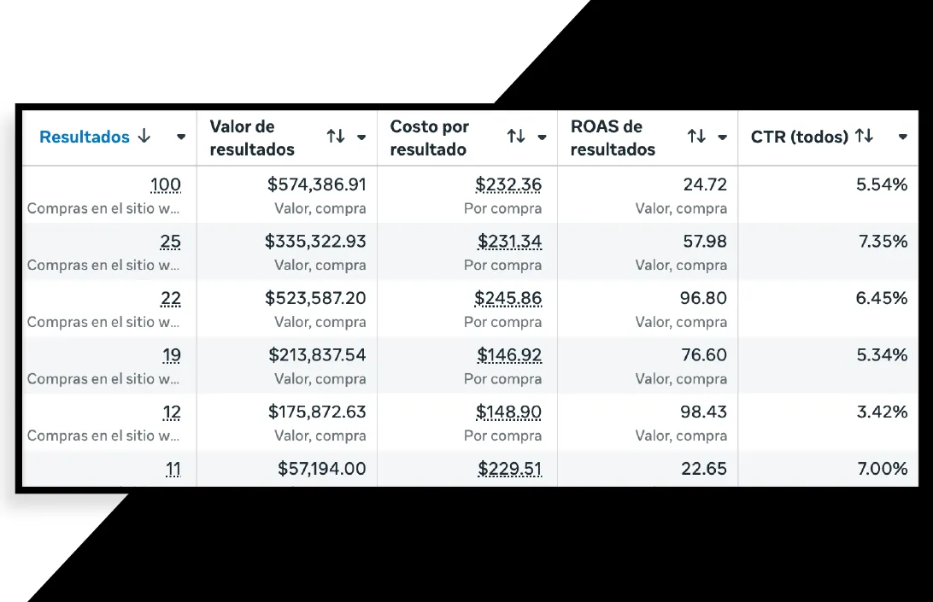Click sort arrows for ROAS de resultados
Screen dimensions: 933x602
697,137
